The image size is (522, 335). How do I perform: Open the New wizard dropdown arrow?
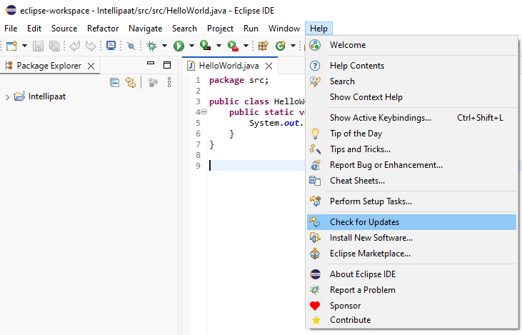click(24, 46)
